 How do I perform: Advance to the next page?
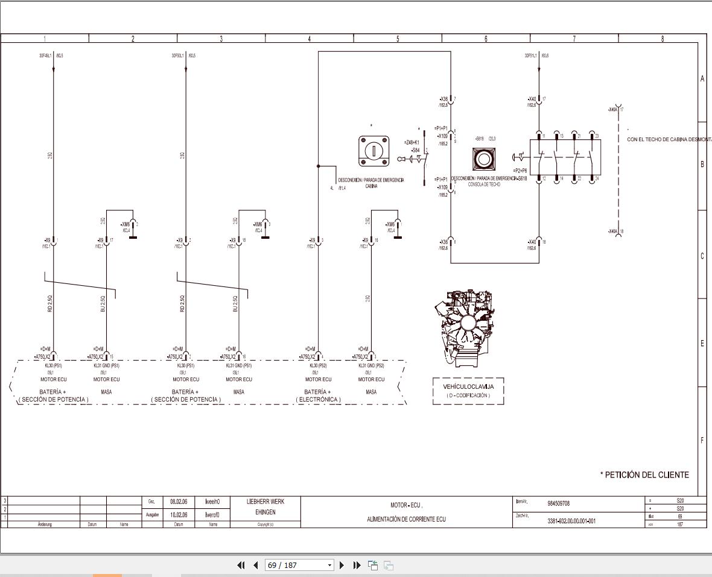click(342, 565)
